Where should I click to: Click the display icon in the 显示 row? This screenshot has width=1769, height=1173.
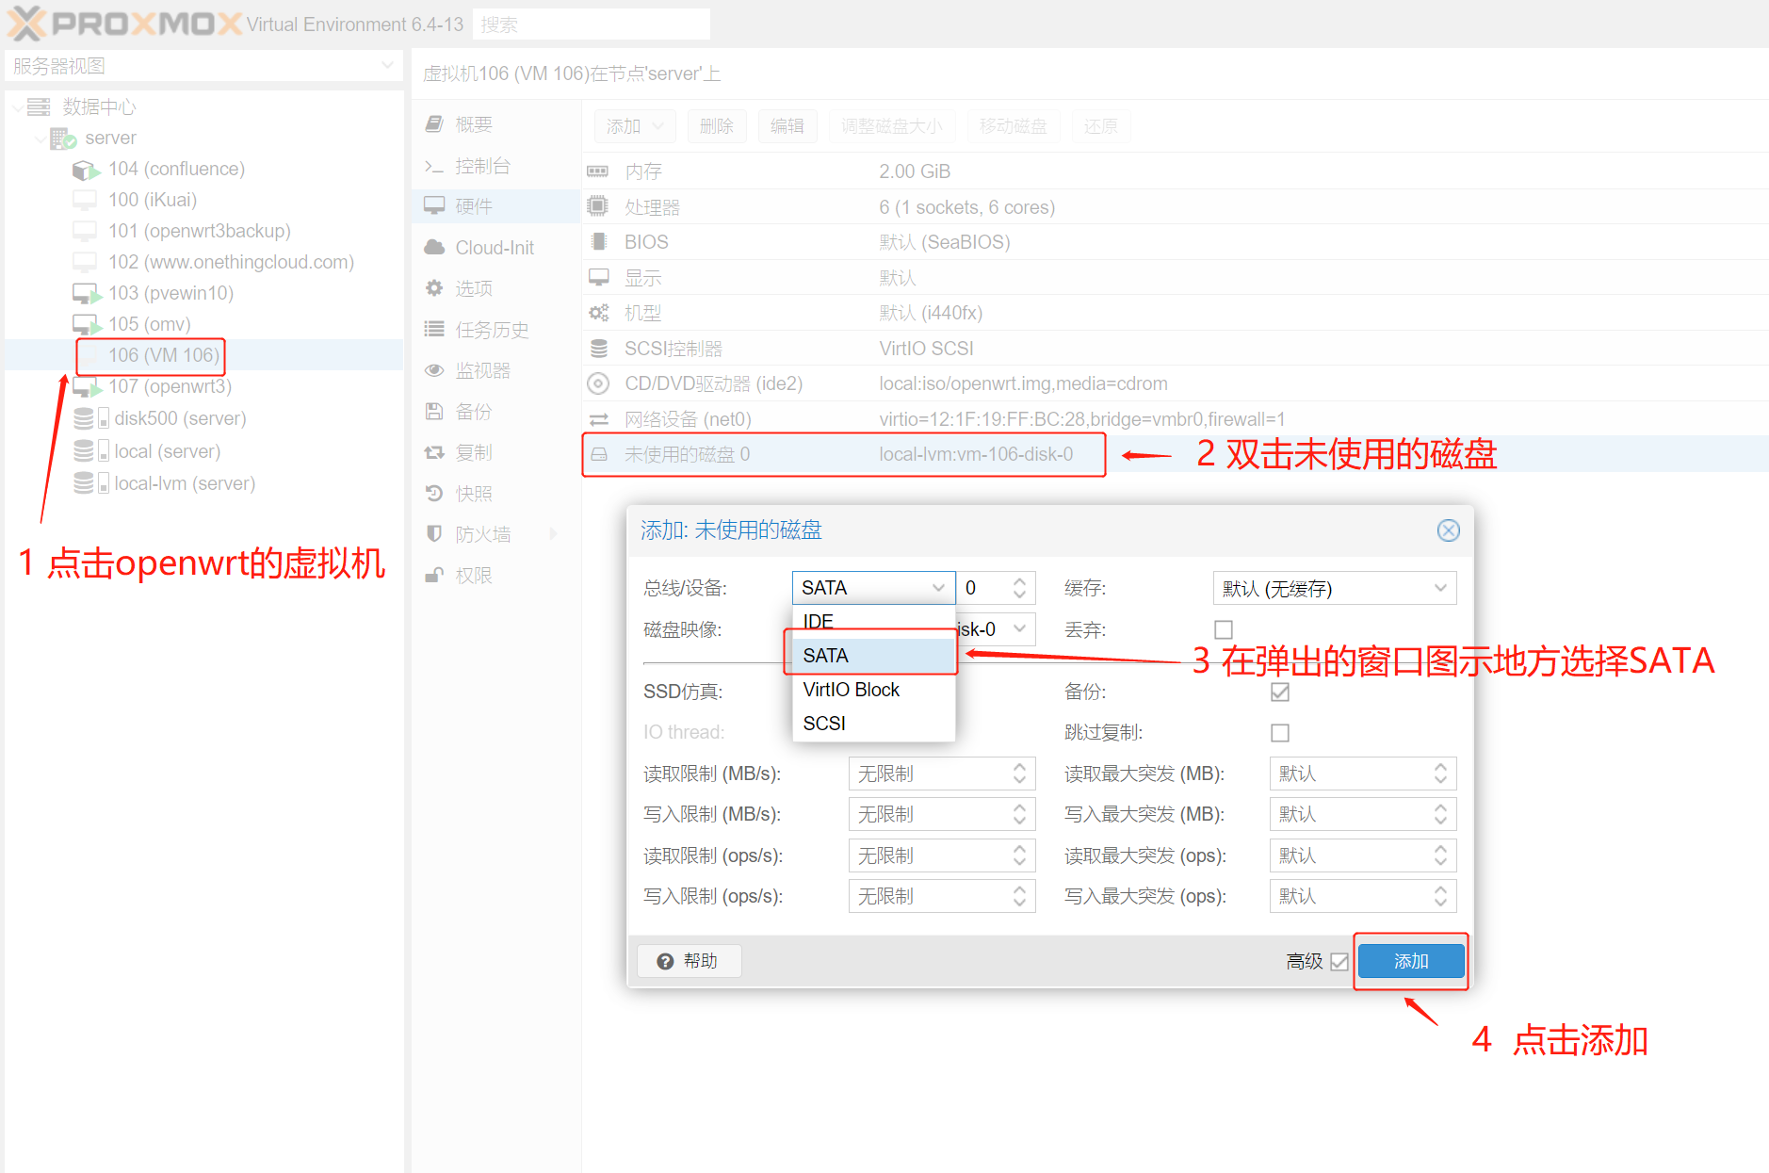(x=598, y=277)
